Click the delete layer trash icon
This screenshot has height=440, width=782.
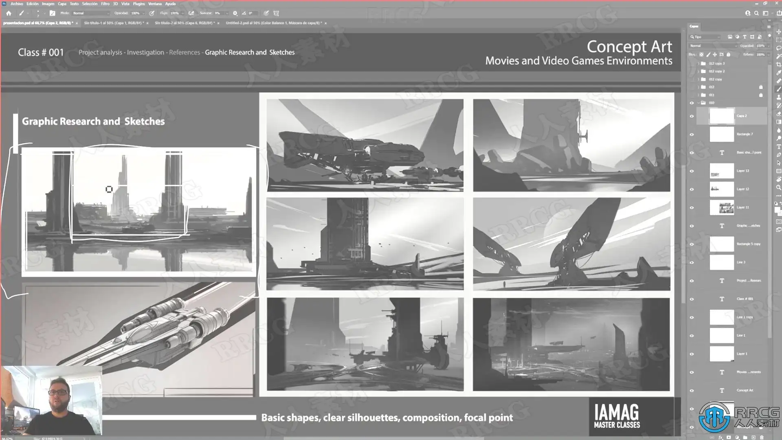761,437
